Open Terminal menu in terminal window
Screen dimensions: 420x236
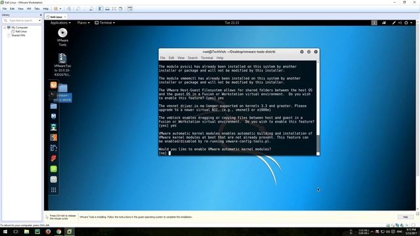coord(207,58)
